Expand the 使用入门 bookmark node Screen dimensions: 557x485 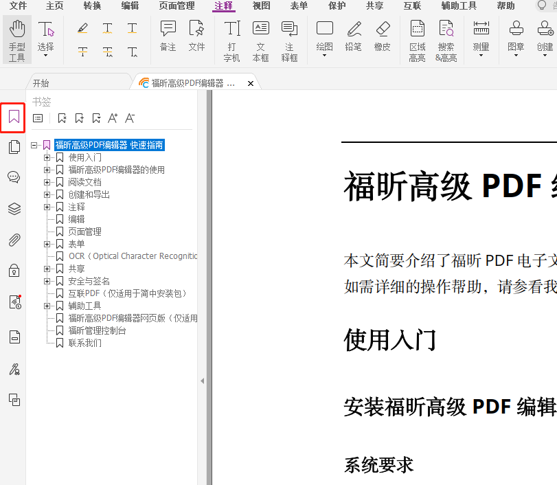pyautogui.click(x=46, y=157)
